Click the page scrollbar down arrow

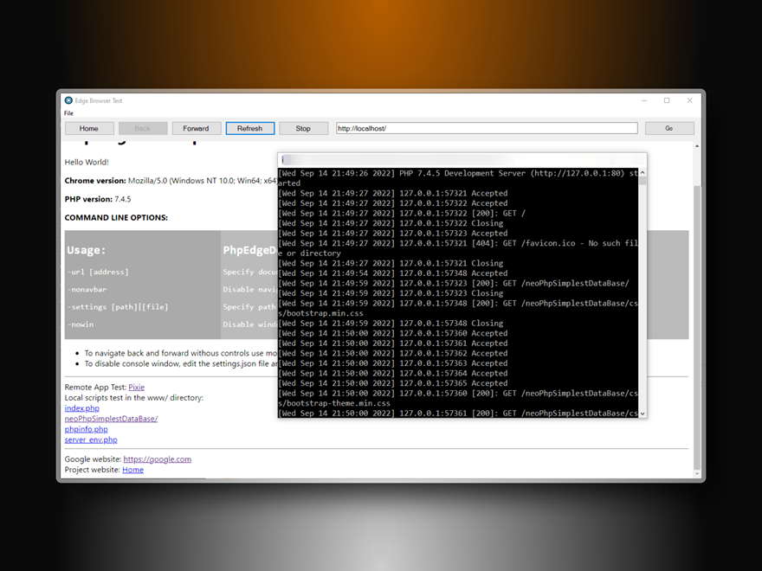tap(697, 473)
